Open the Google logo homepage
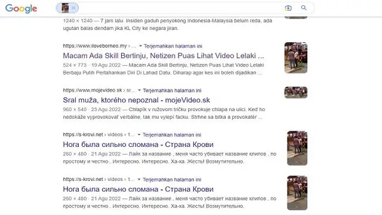The width and height of the screenshot is (382, 215). 21,8
